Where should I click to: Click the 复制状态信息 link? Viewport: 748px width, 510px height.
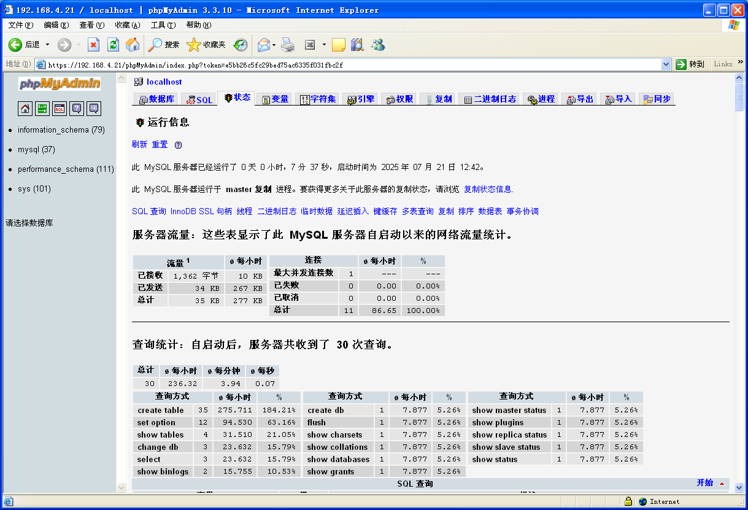point(488,190)
